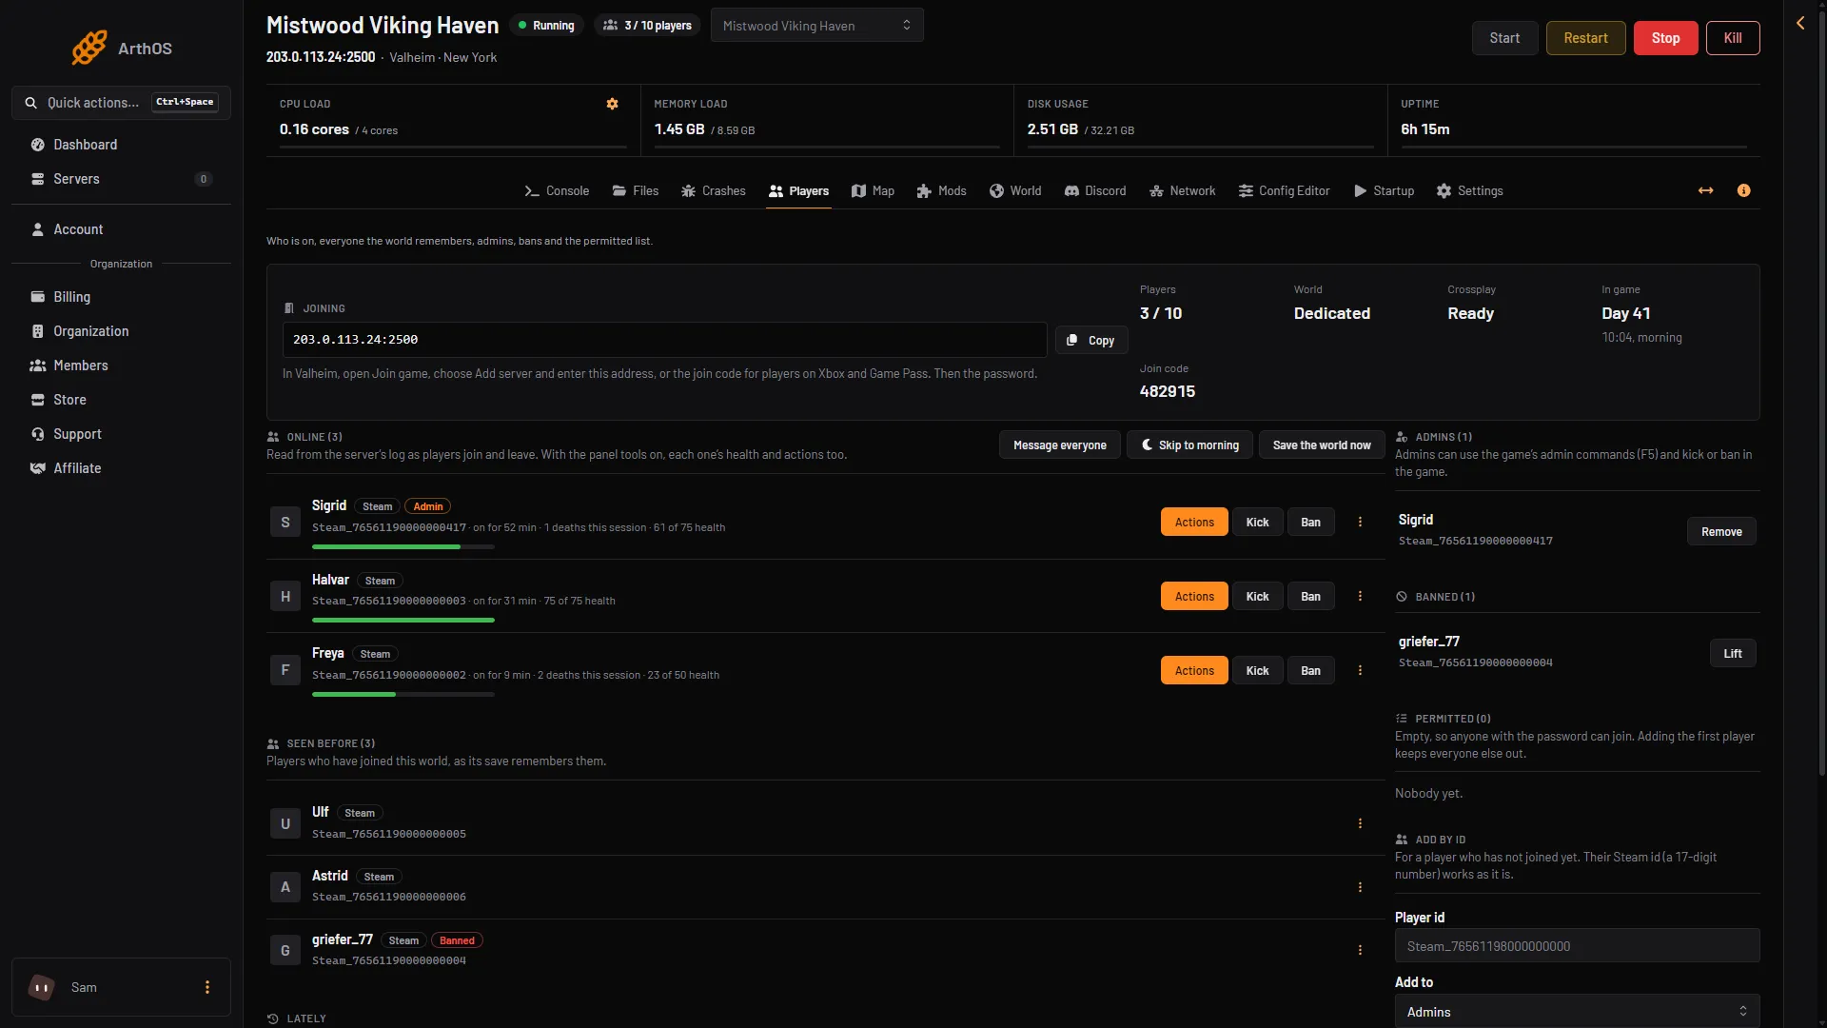Click Save the world now
This screenshot has width=1827, height=1028.
(1322, 445)
